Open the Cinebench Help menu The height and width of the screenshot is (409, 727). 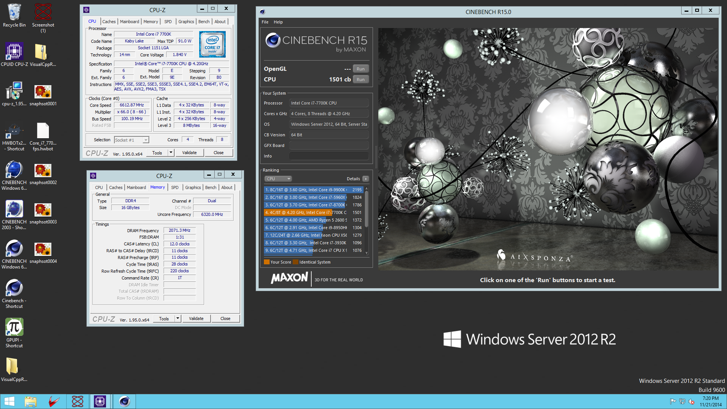pyautogui.click(x=278, y=22)
